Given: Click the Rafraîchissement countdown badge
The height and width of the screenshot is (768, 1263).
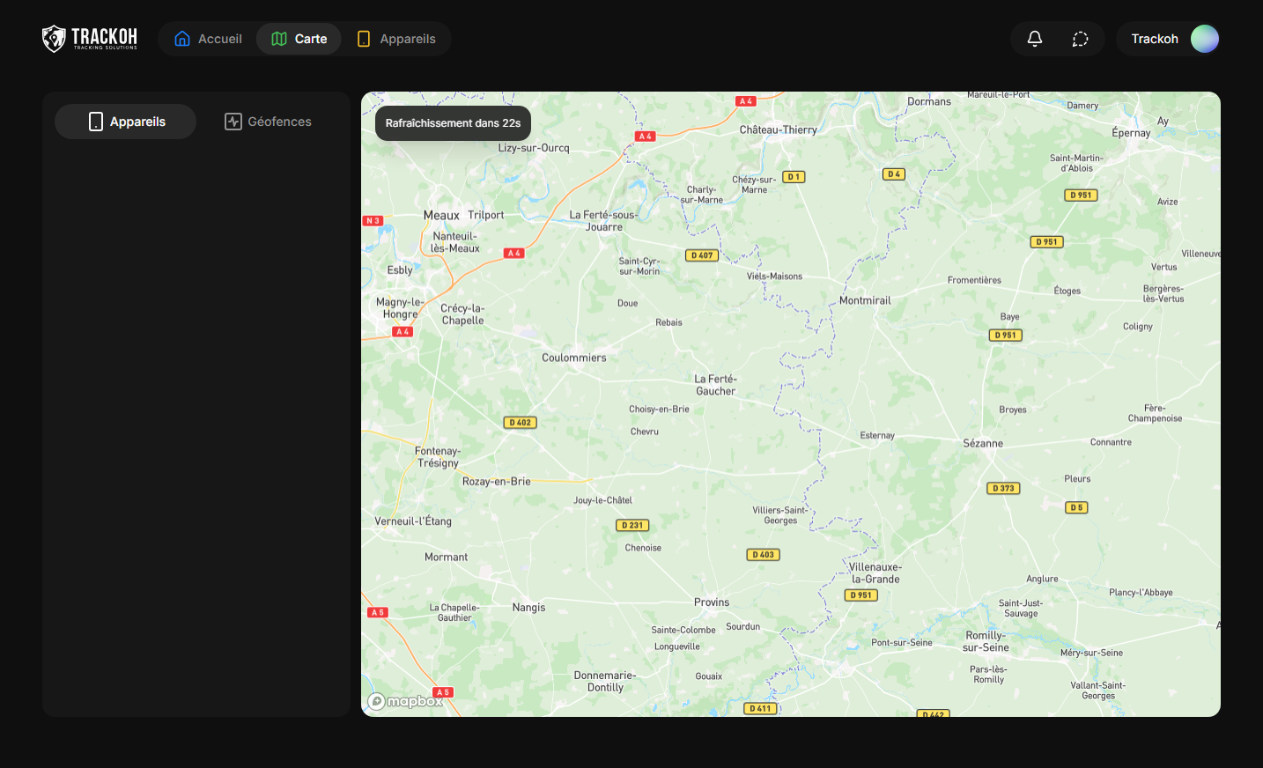Looking at the screenshot, I should (453, 123).
